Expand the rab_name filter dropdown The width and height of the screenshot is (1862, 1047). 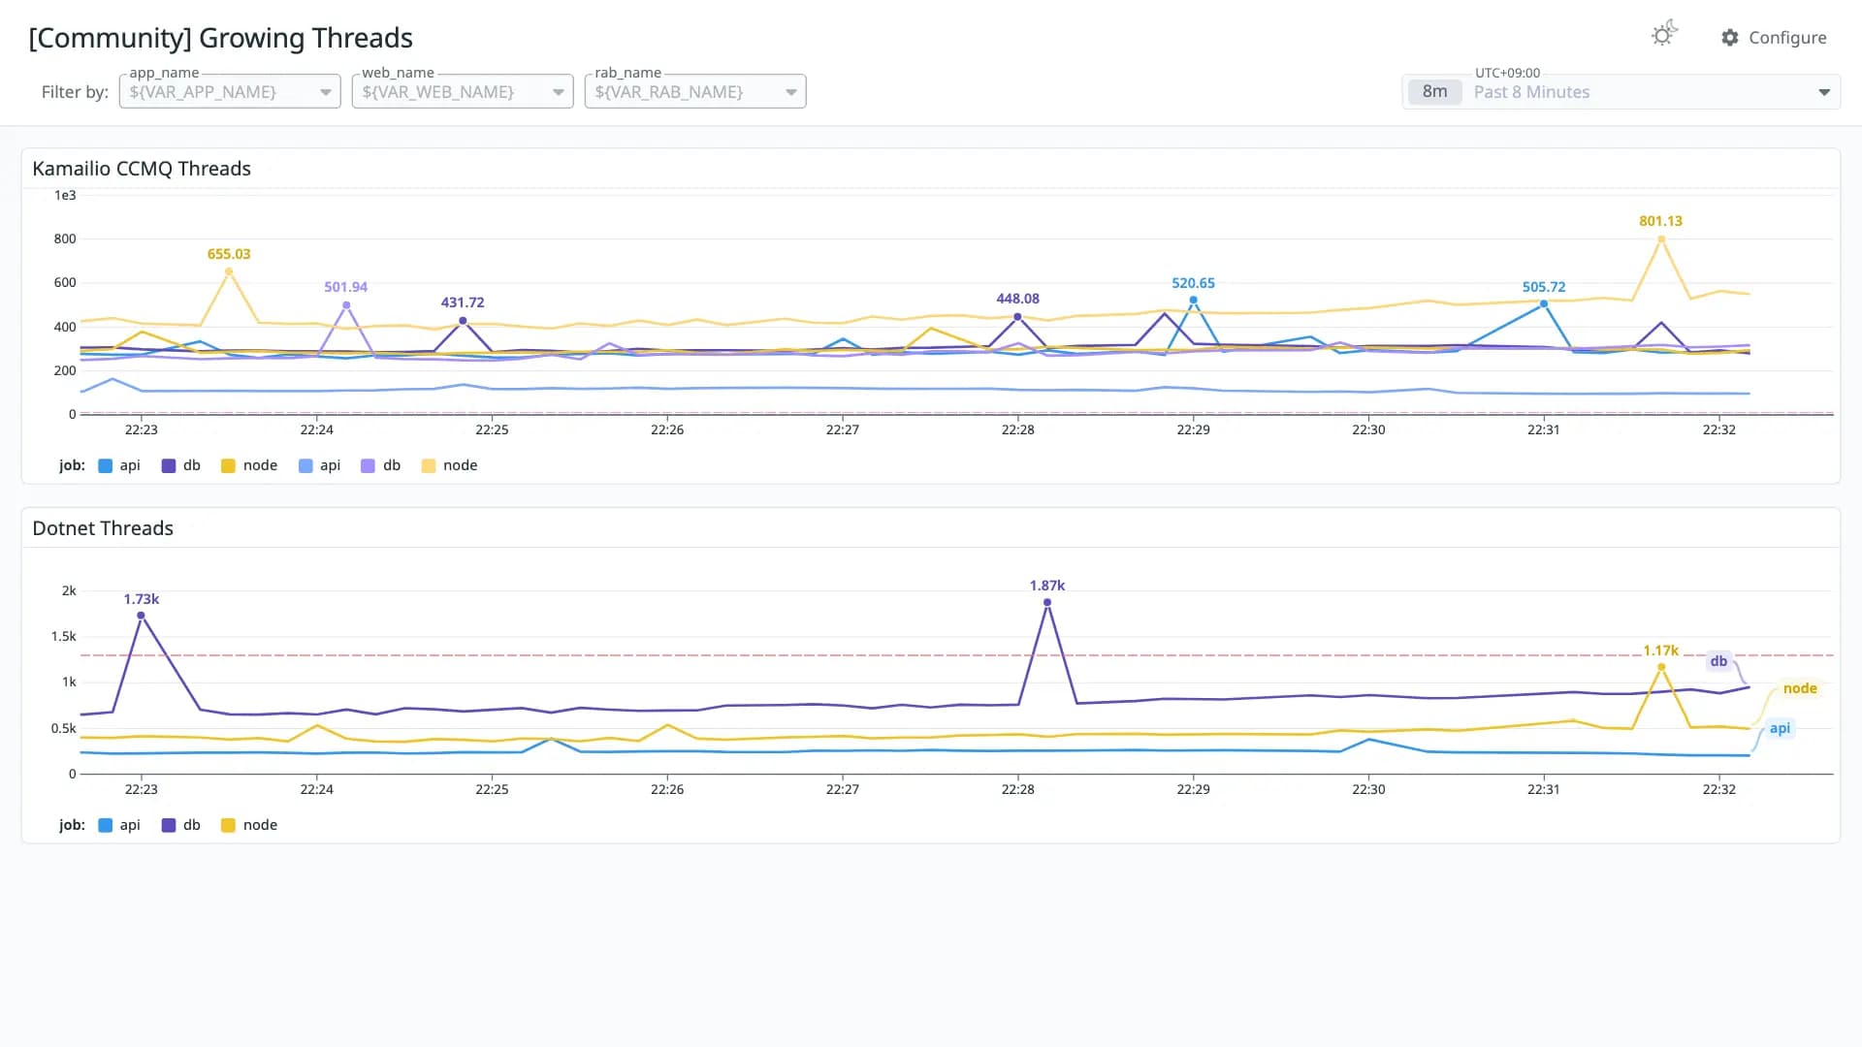click(695, 92)
